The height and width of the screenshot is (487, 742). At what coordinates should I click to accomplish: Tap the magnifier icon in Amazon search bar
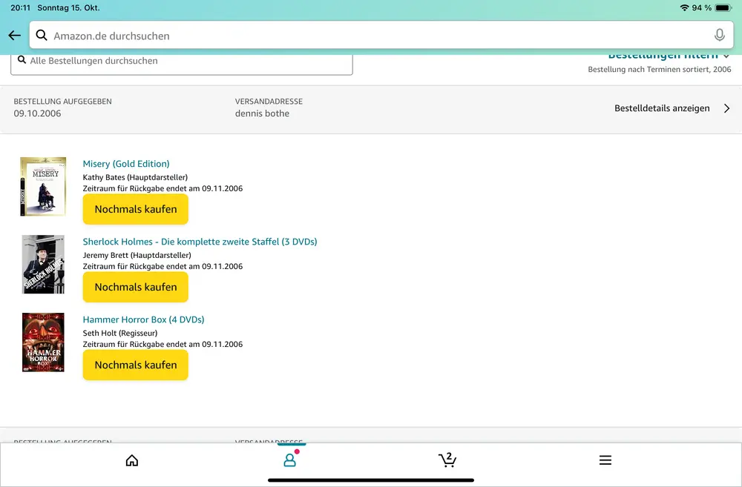click(42, 36)
